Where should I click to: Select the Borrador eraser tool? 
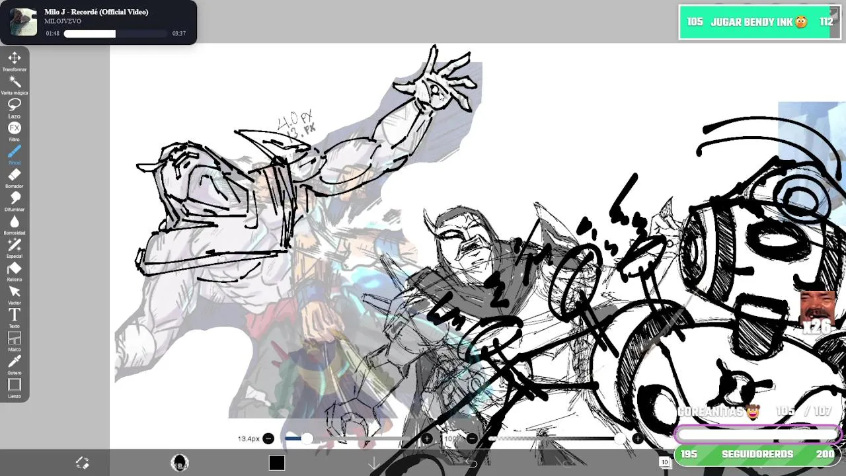pos(15,178)
